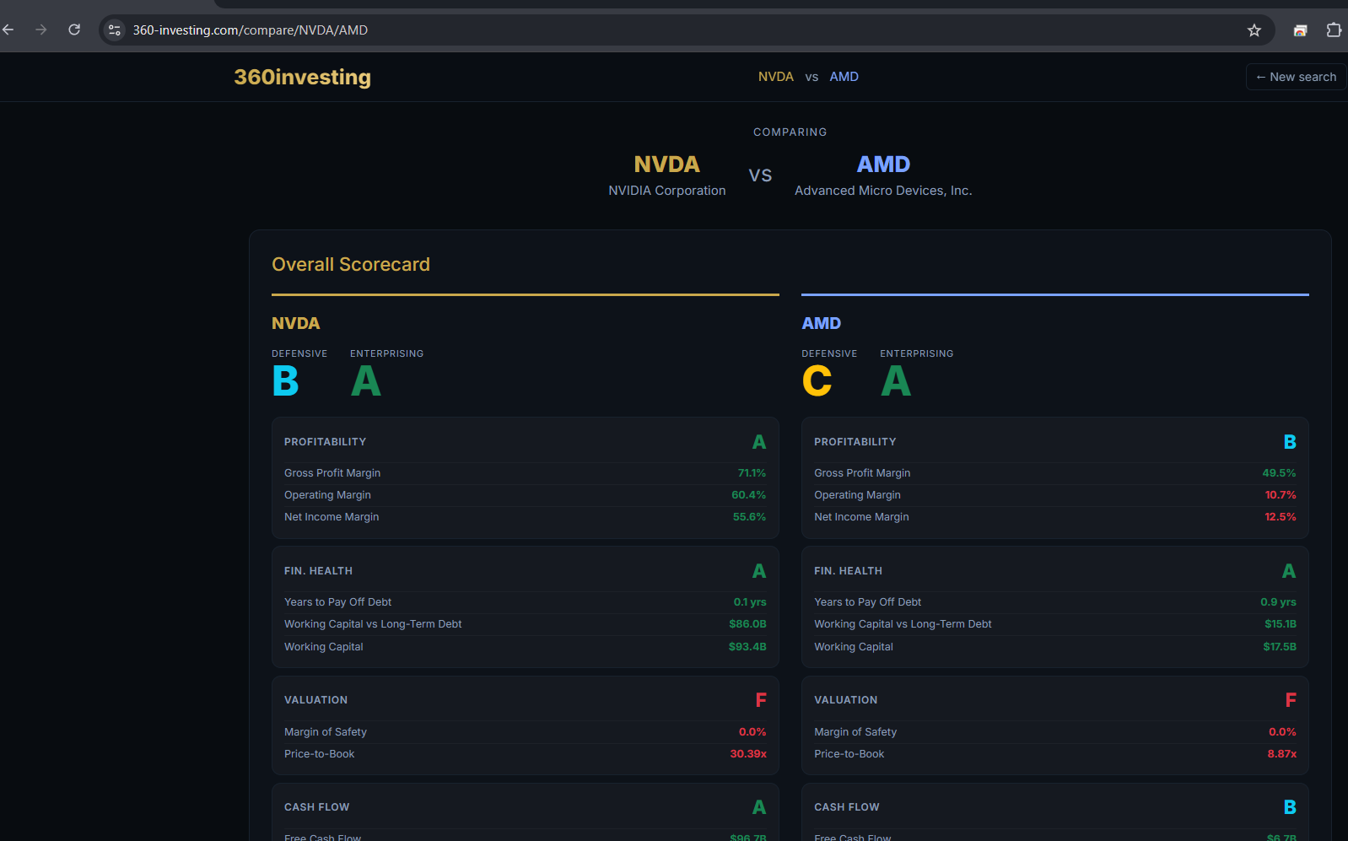Click the large NVDA ticker heading
This screenshot has height=841, width=1348.
click(666, 164)
